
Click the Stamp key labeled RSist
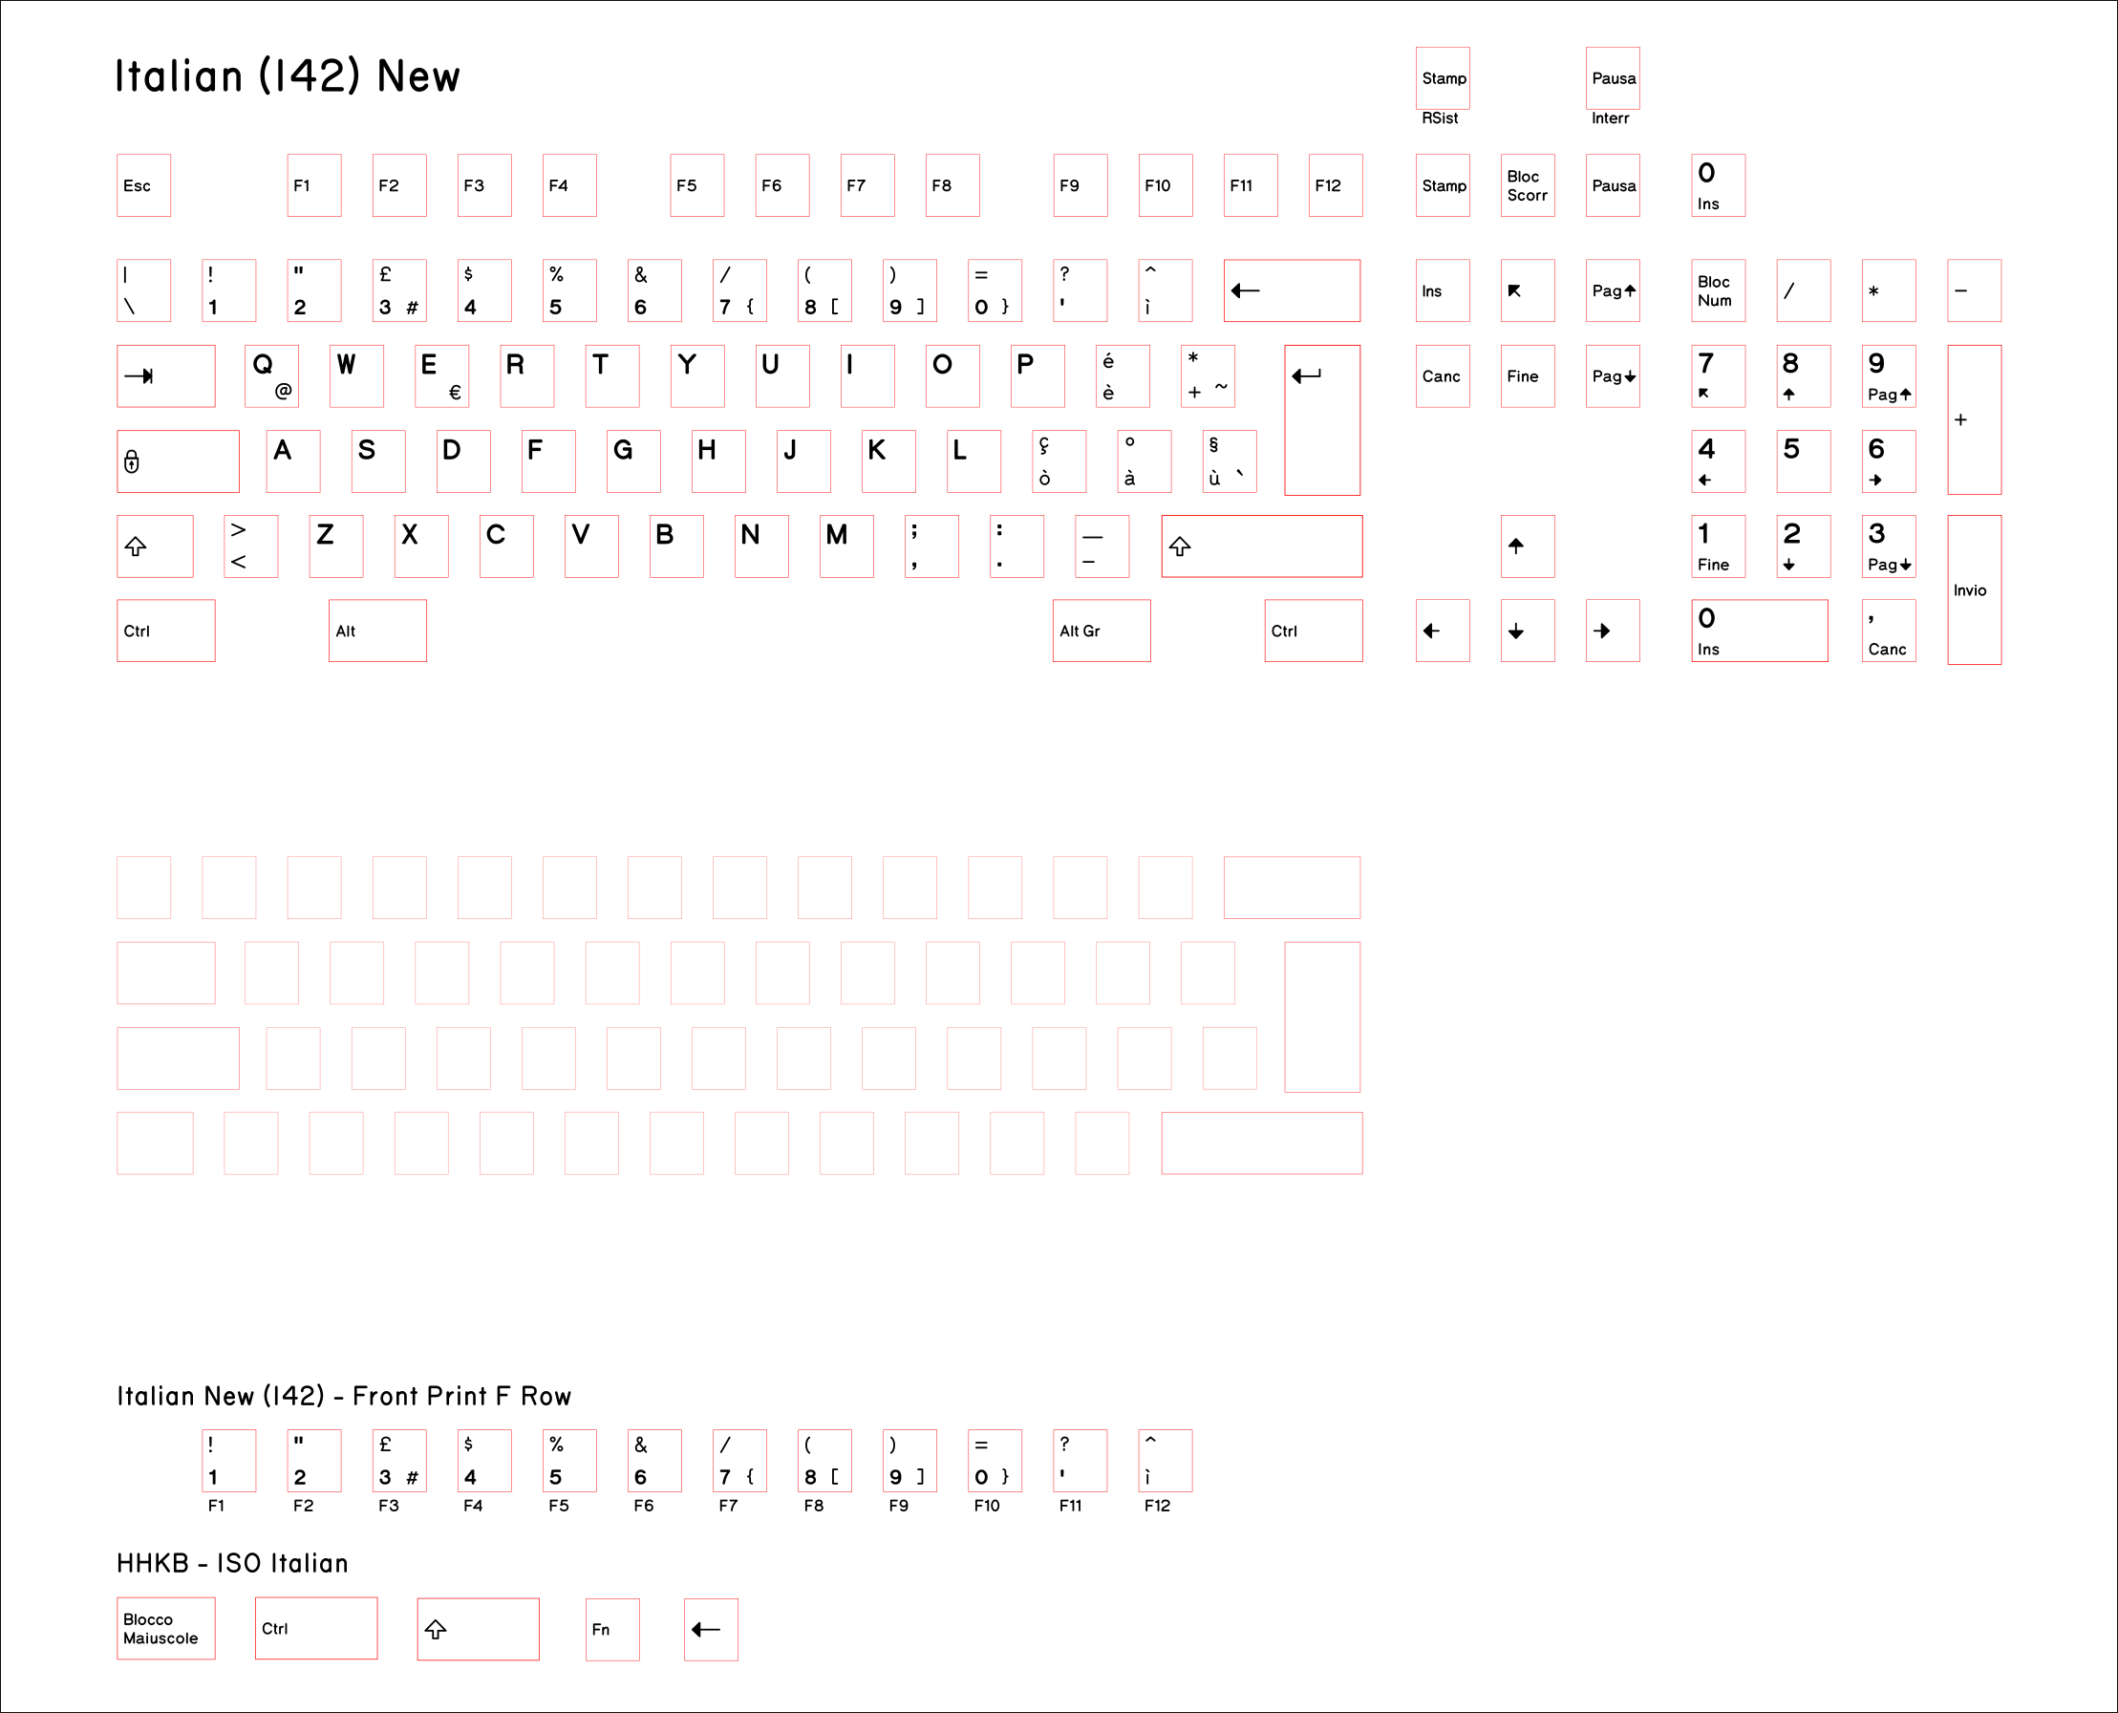click(1443, 78)
